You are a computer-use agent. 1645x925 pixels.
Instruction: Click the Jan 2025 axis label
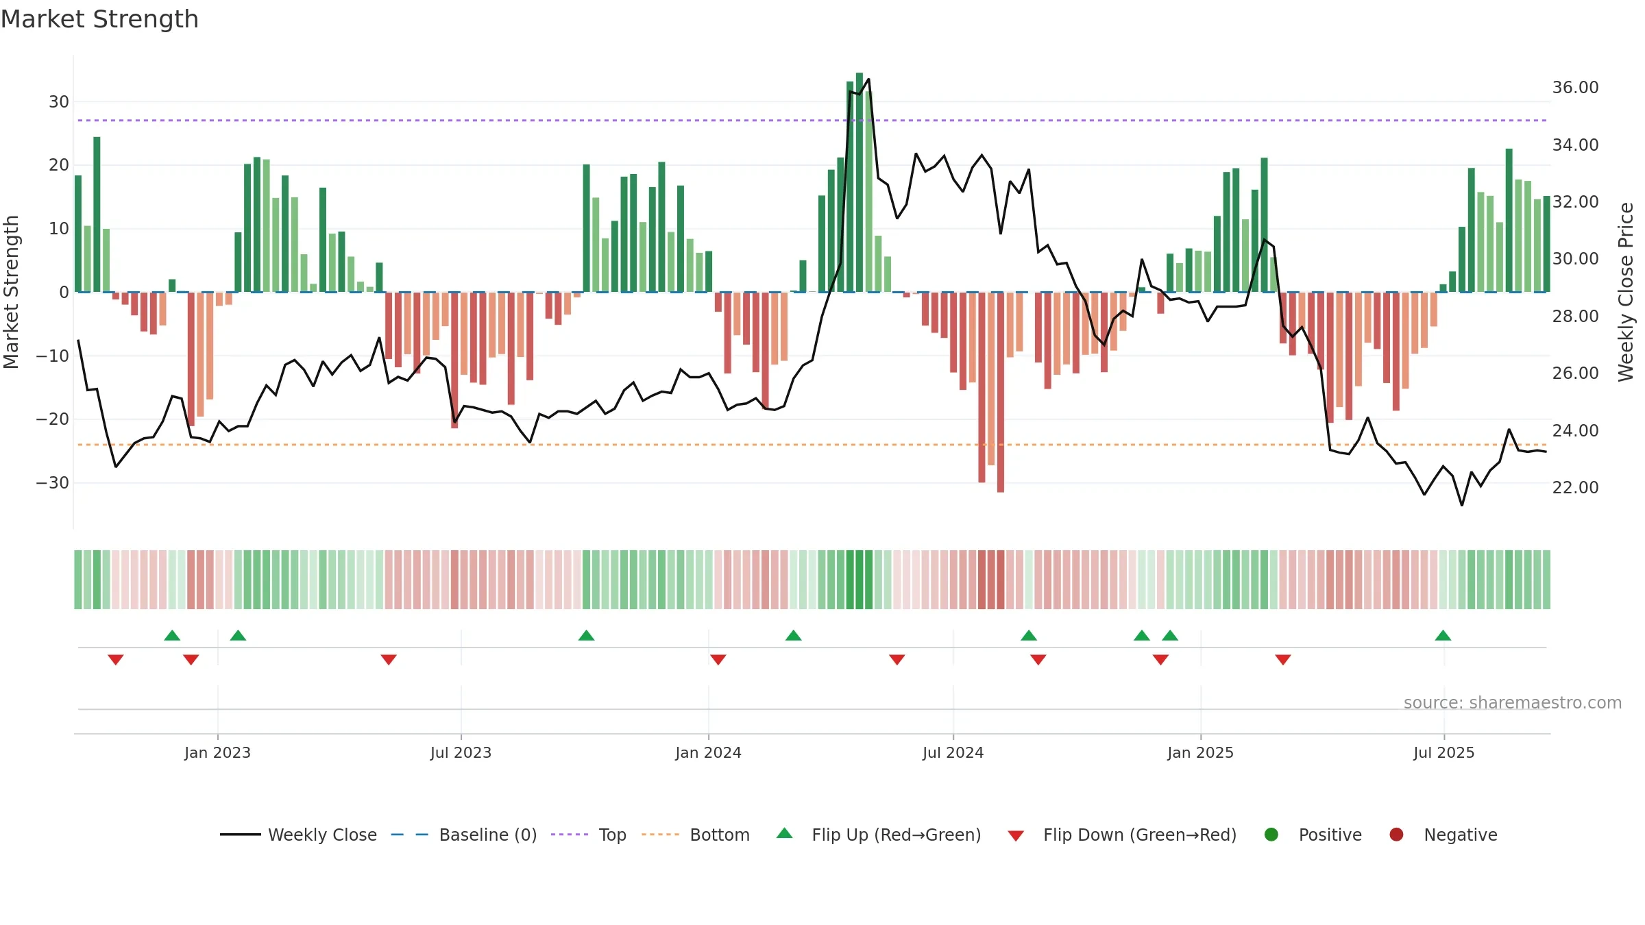click(1200, 752)
